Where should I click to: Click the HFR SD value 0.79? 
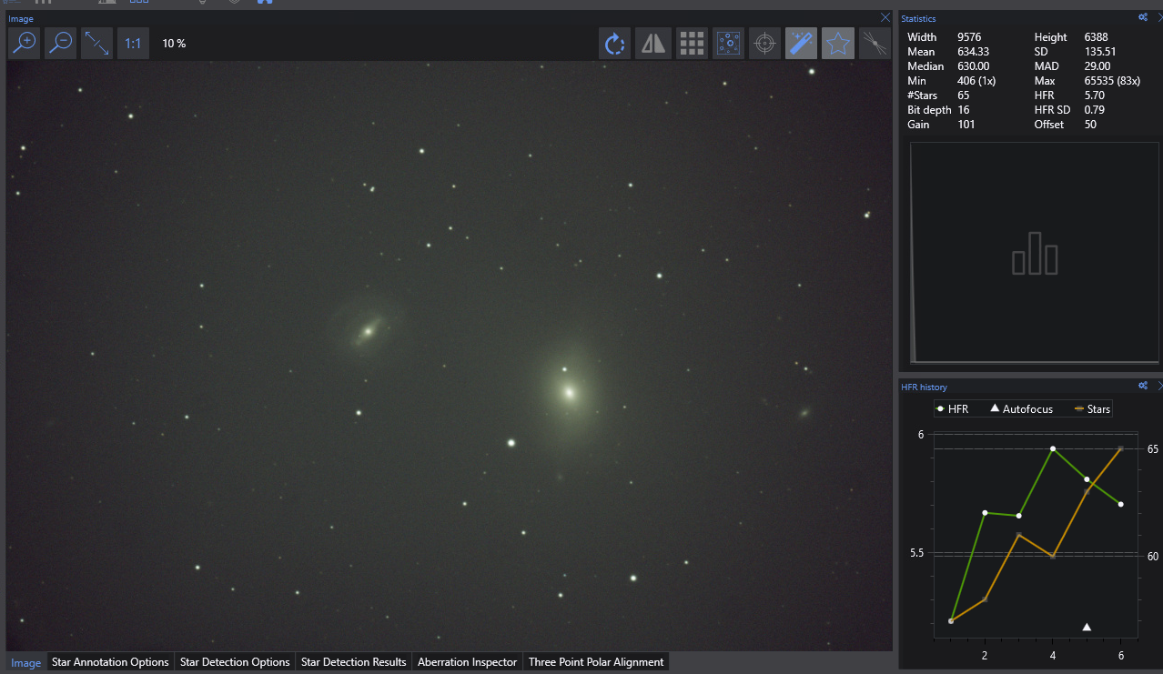click(x=1094, y=110)
